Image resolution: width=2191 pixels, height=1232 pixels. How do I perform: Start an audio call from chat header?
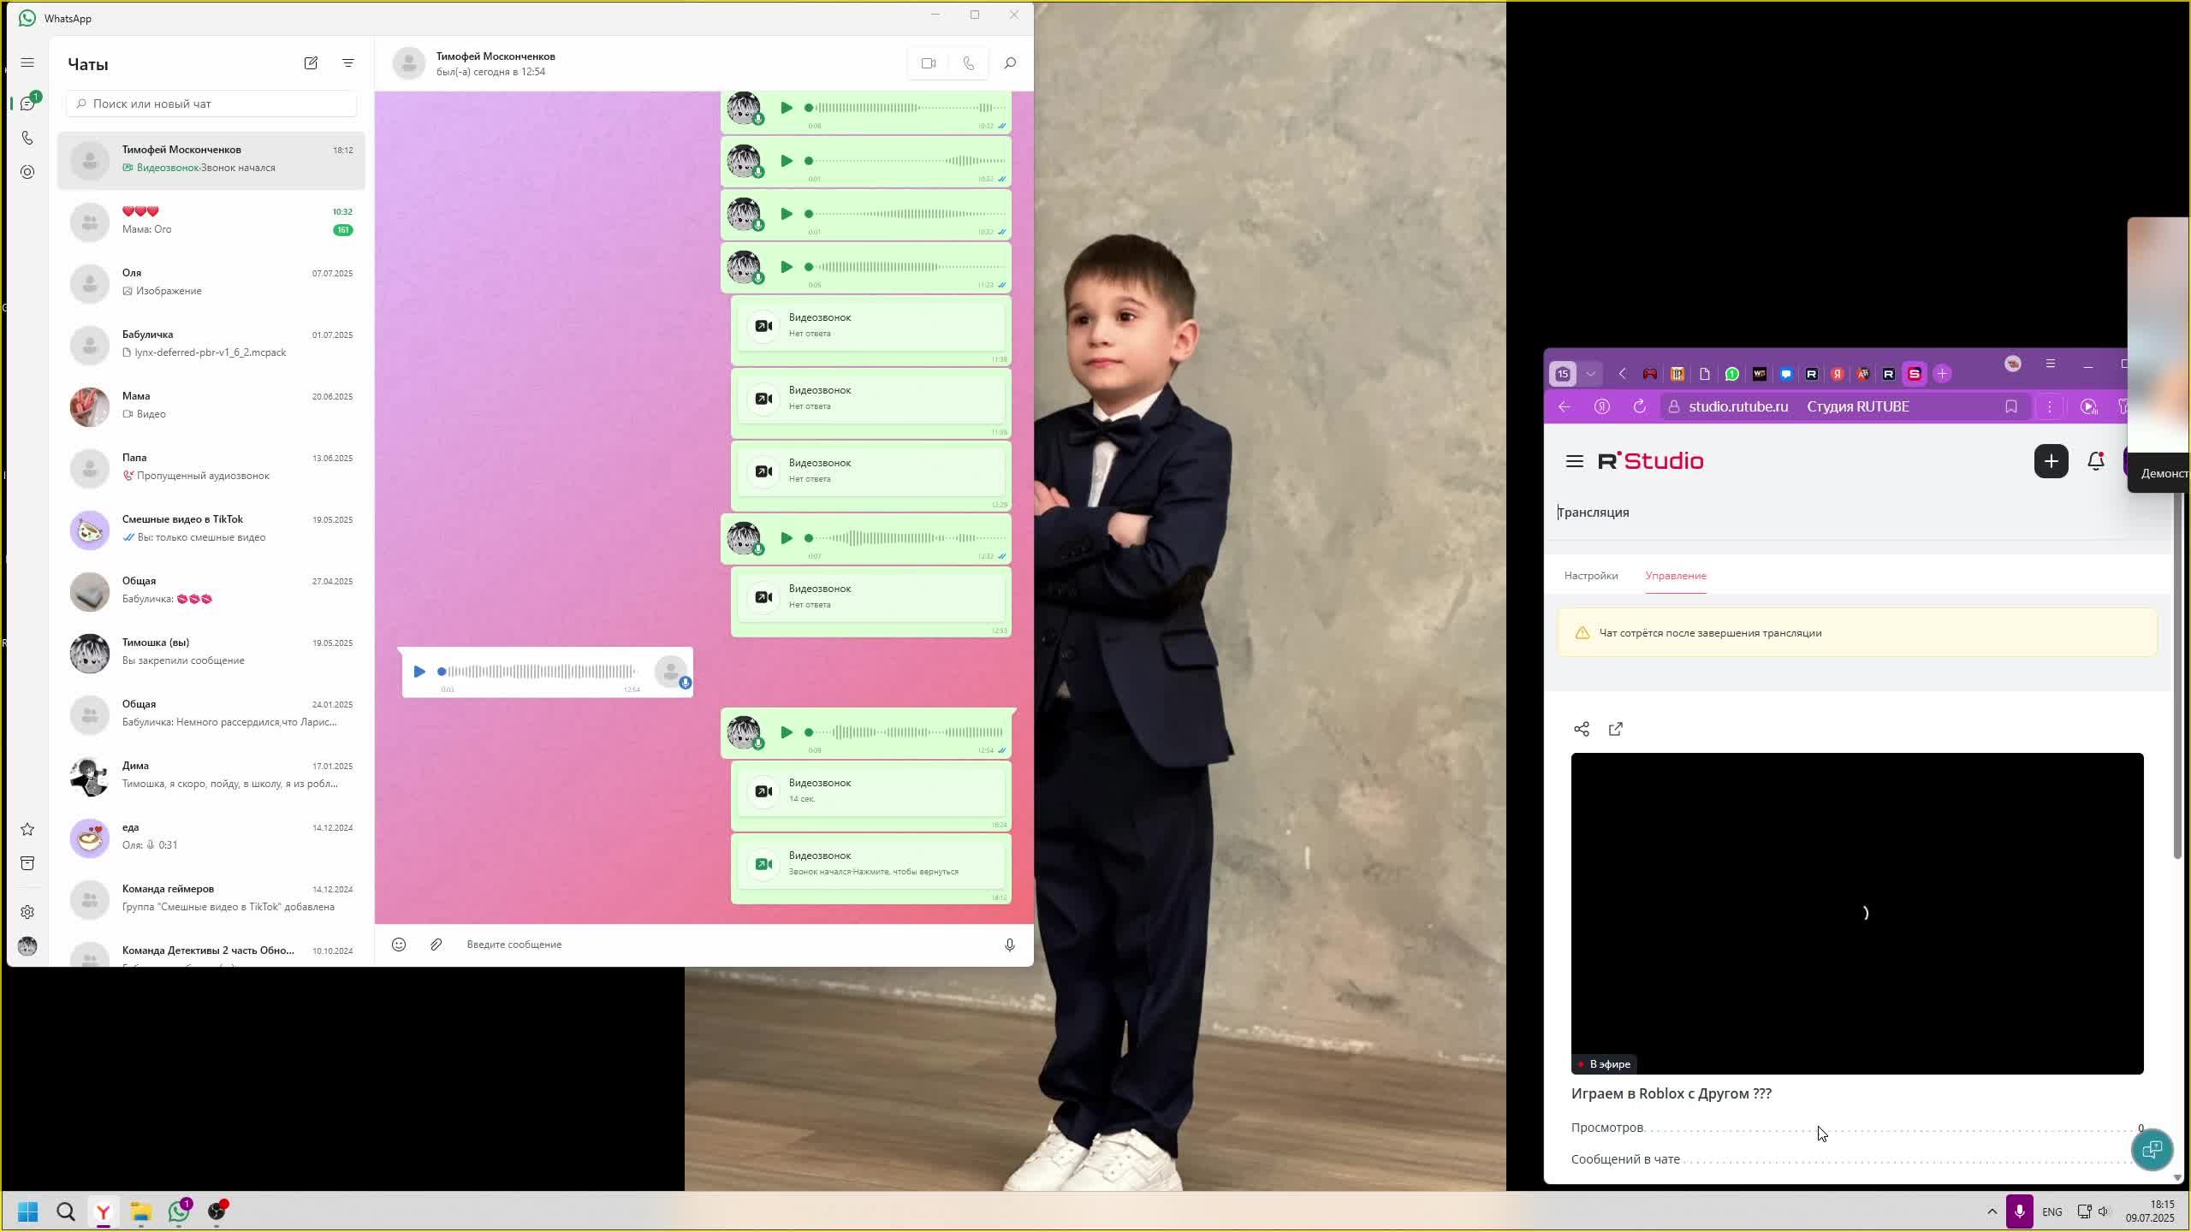pyautogui.click(x=968, y=63)
